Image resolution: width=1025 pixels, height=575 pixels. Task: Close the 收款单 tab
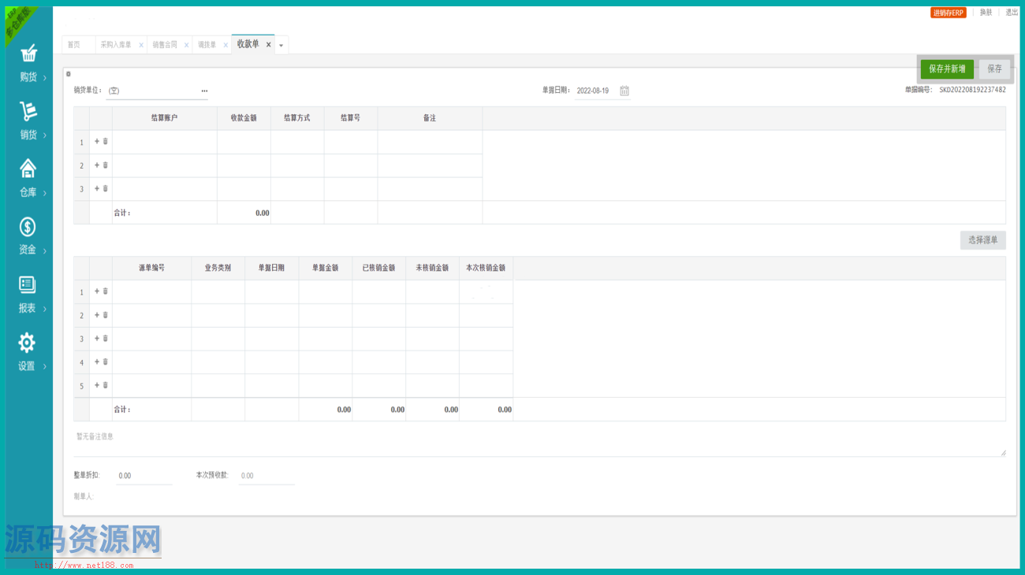268,45
